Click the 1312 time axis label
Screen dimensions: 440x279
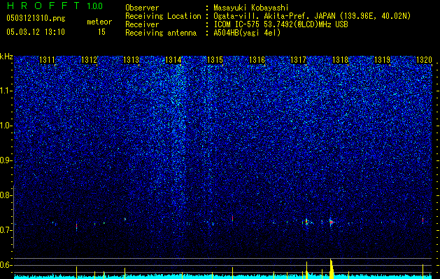click(x=89, y=60)
